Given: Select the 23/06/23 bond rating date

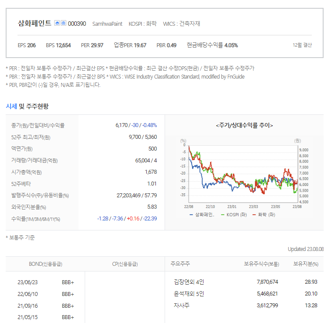Looking at the screenshot, I should 28,282.
